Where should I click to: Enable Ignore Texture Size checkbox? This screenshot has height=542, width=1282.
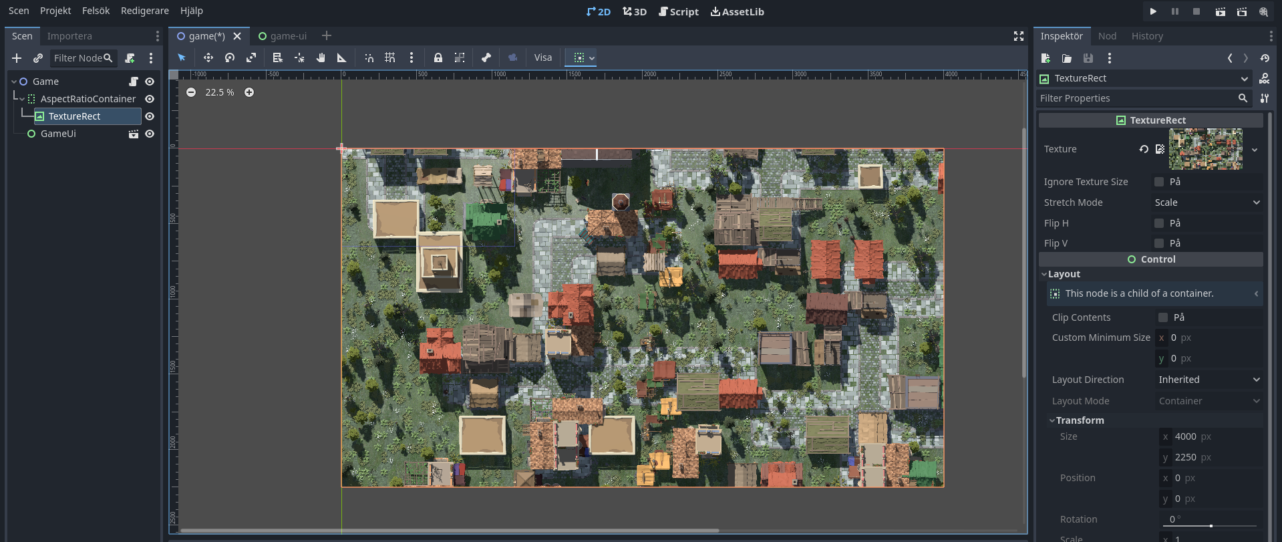click(1159, 182)
